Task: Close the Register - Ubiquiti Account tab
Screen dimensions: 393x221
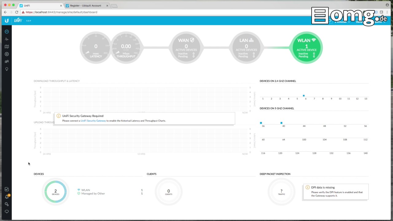Action: tap(107, 6)
